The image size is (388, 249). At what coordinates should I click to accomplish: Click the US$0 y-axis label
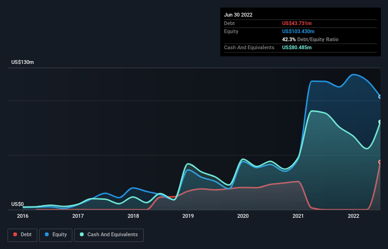coord(17,204)
